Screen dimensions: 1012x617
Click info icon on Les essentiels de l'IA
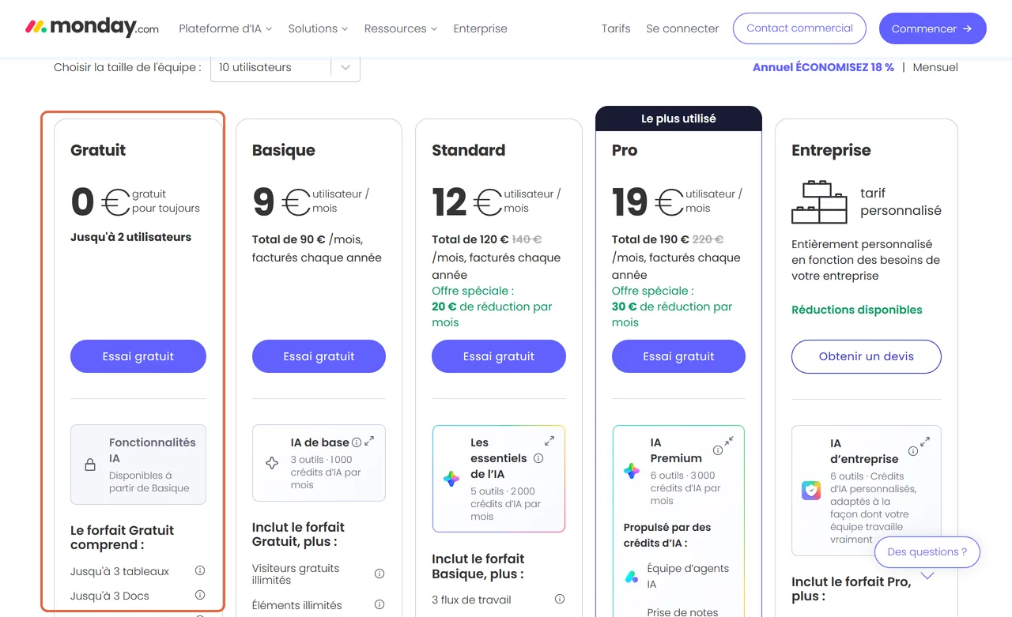tap(538, 458)
